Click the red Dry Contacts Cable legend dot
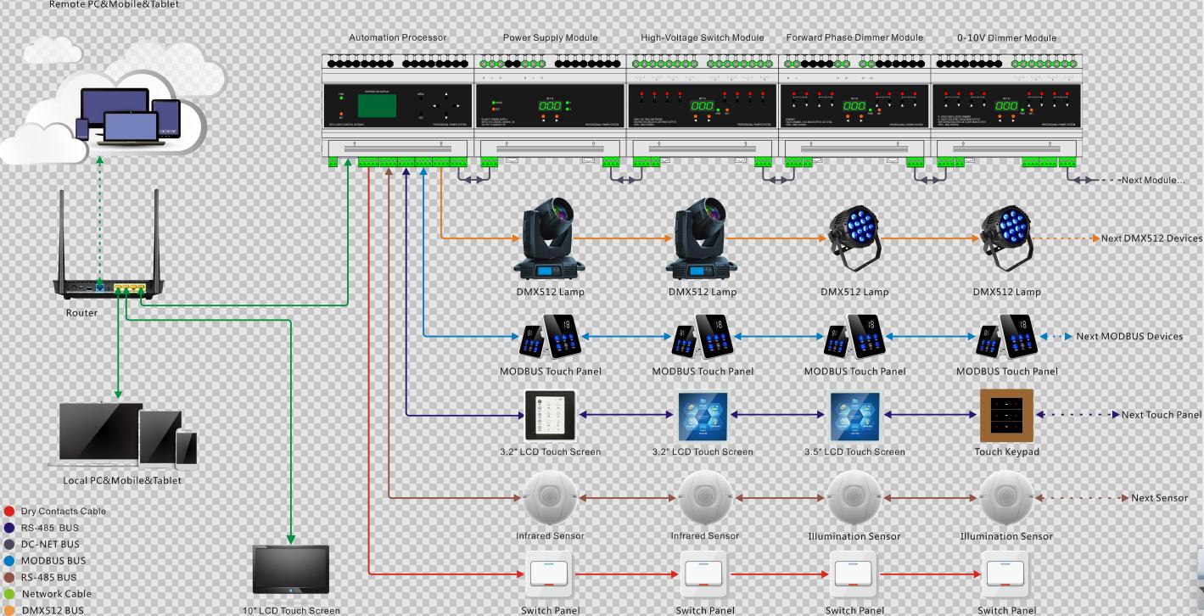The height and width of the screenshot is (616, 1204). point(9,512)
